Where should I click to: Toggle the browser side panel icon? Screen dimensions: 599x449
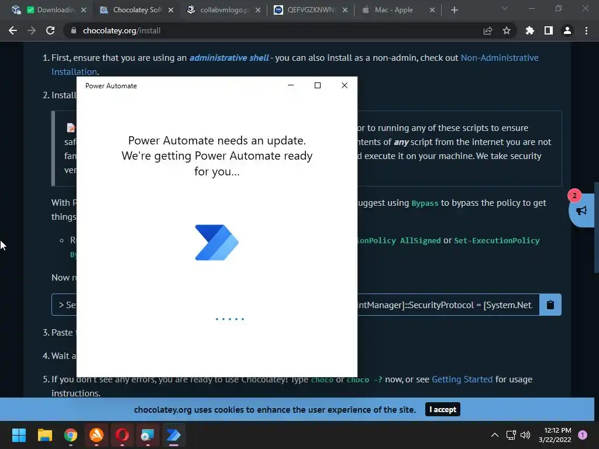(549, 30)
